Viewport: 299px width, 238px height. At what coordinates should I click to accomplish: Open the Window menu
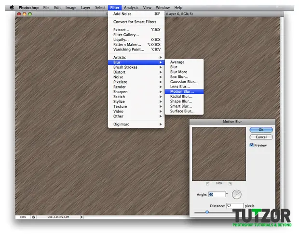pos(163,8)
